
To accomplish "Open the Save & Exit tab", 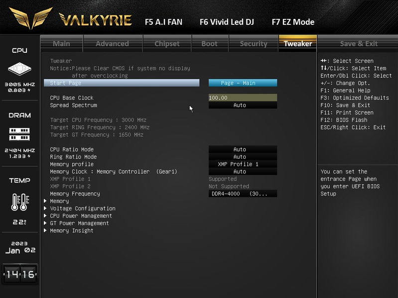I will coord(359,44).
